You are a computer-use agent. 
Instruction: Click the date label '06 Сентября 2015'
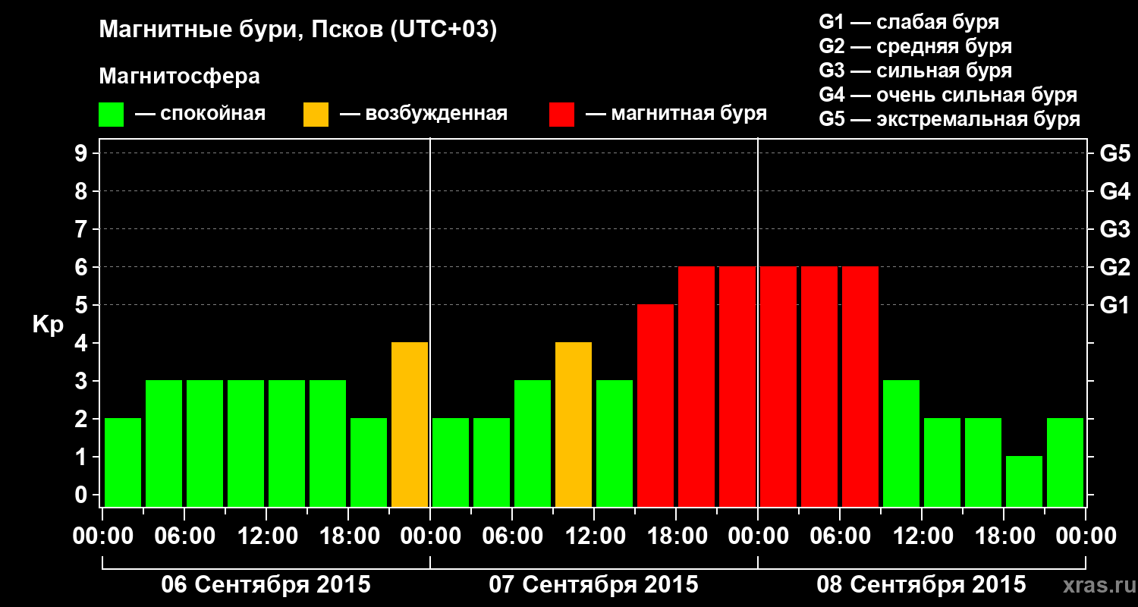tap(266, 585)
